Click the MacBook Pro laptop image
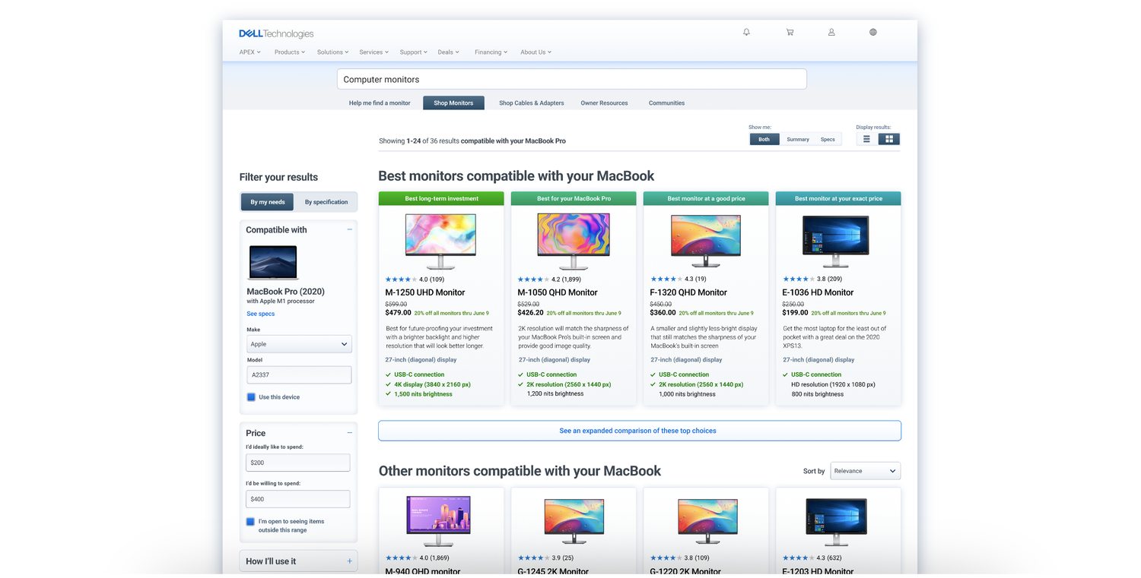Image resolution: width=1141 pixels, height=578 pixels. pyautogui.click(x=273, y=262)
